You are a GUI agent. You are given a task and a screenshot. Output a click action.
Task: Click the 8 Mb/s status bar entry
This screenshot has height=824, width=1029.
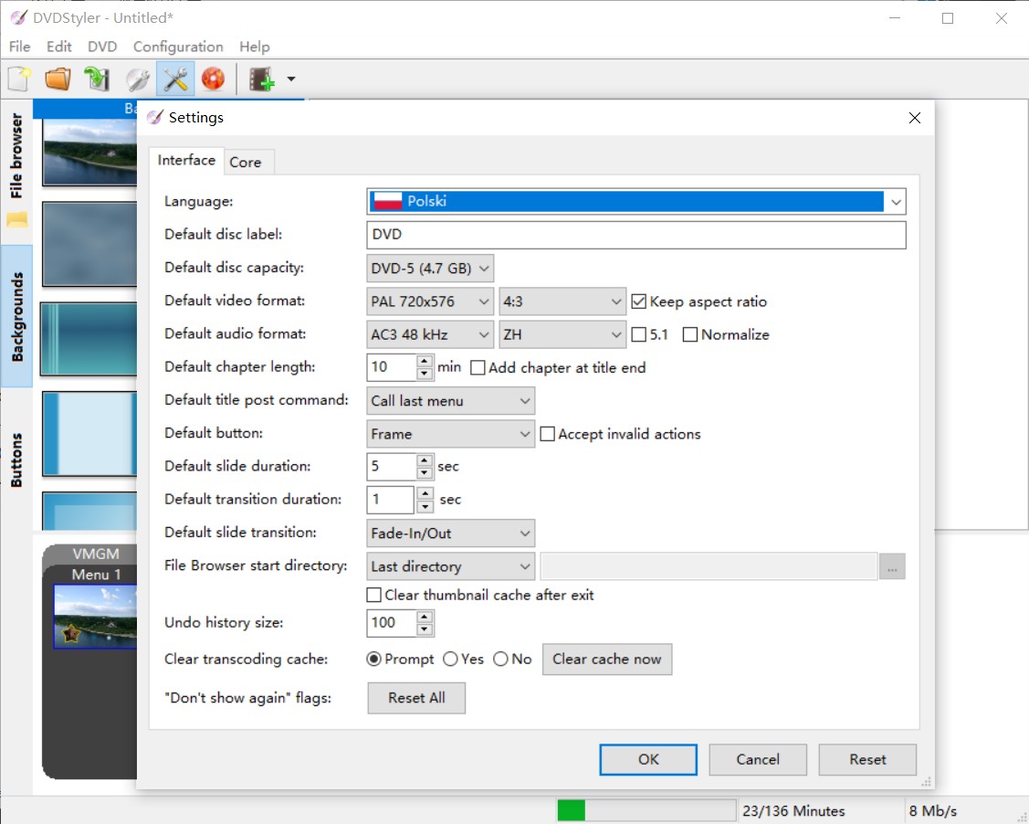click(933, 811)
